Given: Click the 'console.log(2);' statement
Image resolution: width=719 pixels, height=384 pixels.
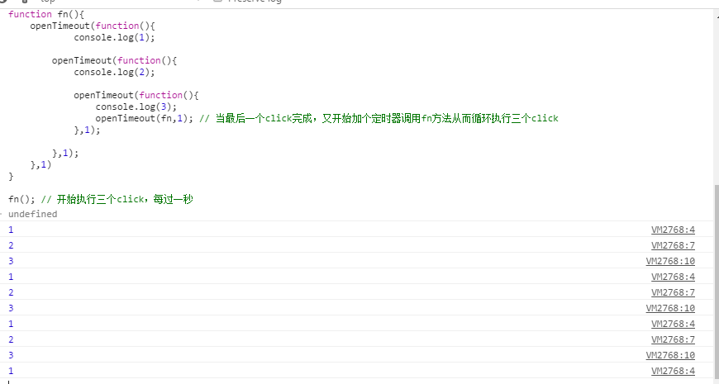Looking at the screenshot, I should click(x=115, y=72).
